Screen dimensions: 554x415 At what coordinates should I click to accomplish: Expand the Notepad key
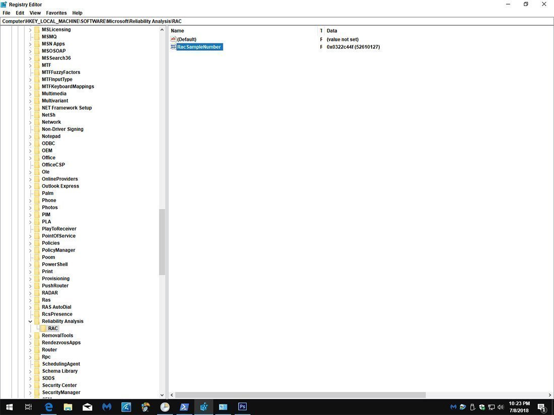(x=30, y=136)
